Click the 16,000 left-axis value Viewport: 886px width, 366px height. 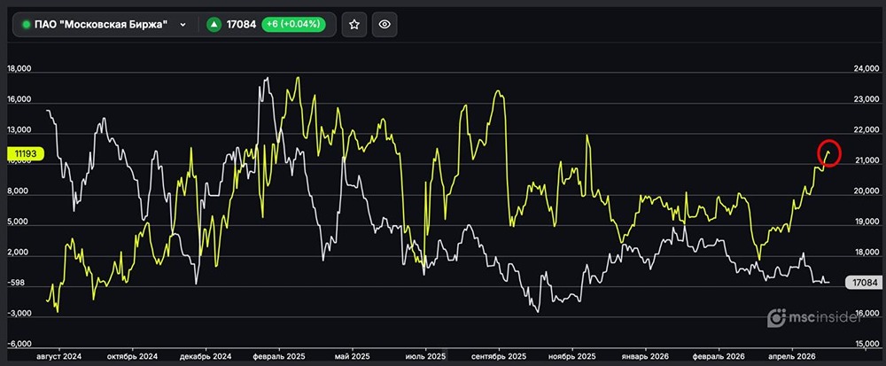click(19, 99)
